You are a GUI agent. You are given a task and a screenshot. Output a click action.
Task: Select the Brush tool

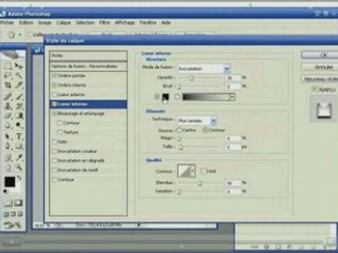pos(19,96)
